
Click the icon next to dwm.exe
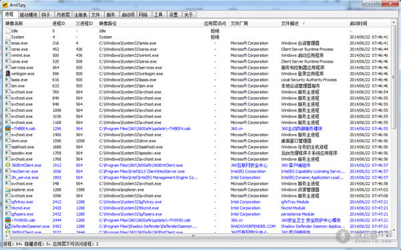pyautogui.click(x=8, y=141)
